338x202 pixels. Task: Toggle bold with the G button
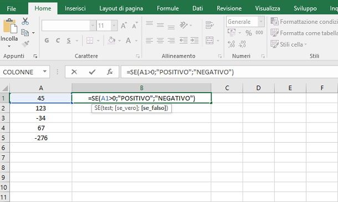(47, 41)
